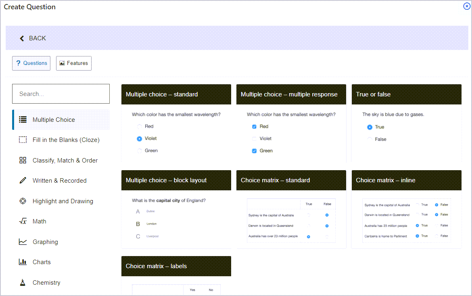The image size is (472, 296).
Task: Click False radio for Darwin row in inline matrix
Action: (436, 215)
